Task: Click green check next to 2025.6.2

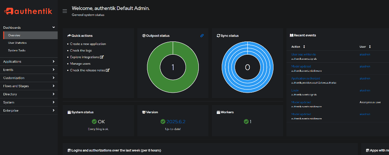Action: [x=163, y=122]
